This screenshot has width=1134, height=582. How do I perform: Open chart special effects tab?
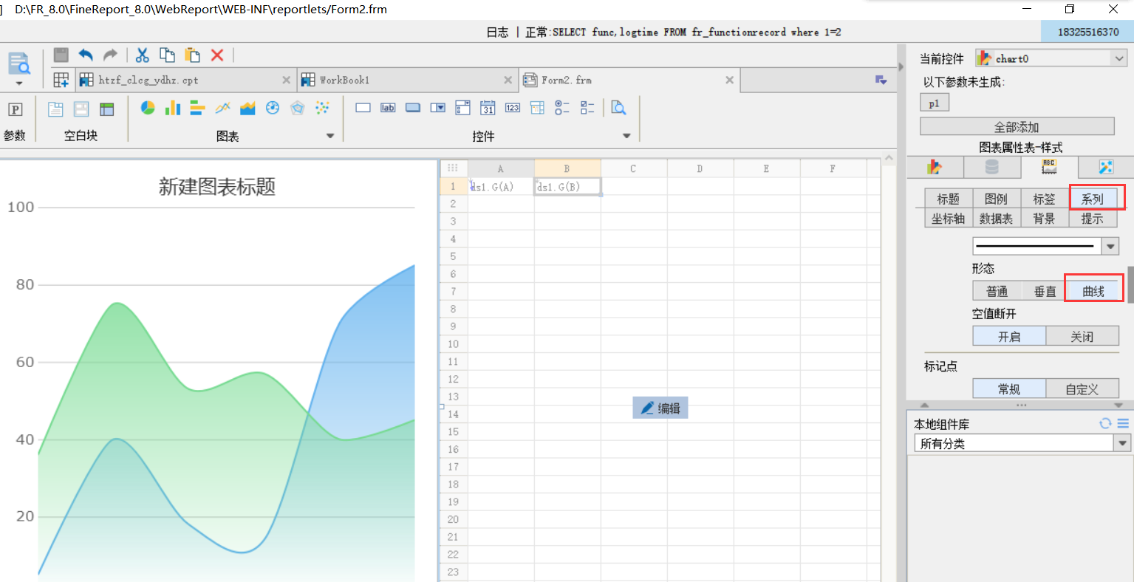coord(1106,167)
